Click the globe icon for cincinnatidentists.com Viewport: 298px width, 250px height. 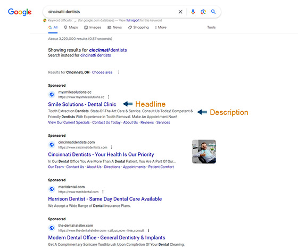(x=52, y=145)
